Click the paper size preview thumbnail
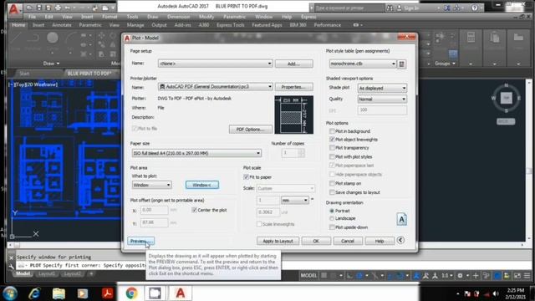 [293, 115]
